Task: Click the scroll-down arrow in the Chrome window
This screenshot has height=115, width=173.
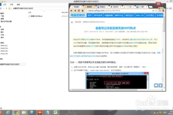Action: (164, 88)
